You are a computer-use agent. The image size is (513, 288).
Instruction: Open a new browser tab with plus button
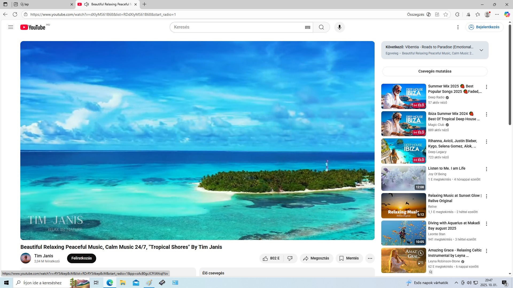[145, 4]
